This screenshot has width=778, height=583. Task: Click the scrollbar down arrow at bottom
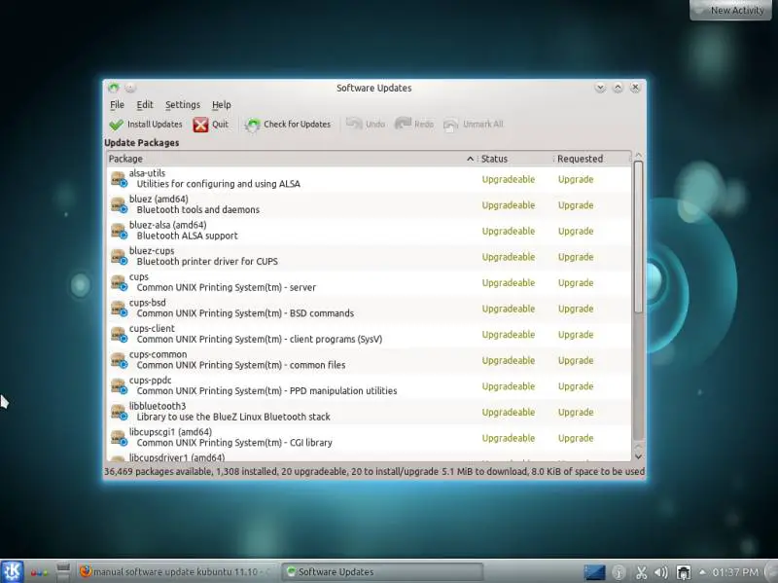pos(638,456)
